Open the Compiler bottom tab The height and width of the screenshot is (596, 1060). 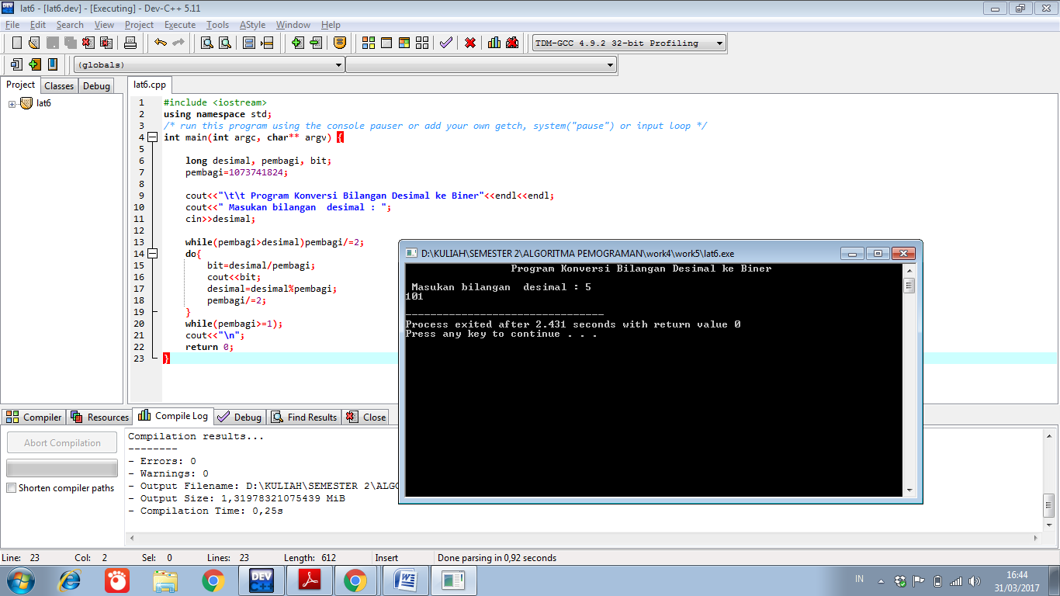(x=34, y=417)
